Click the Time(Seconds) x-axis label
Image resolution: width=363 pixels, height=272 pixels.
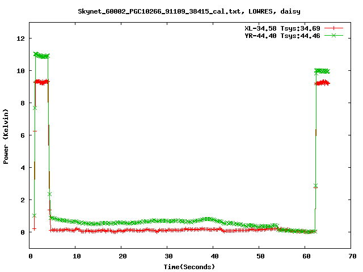click(x=189, y=267)
